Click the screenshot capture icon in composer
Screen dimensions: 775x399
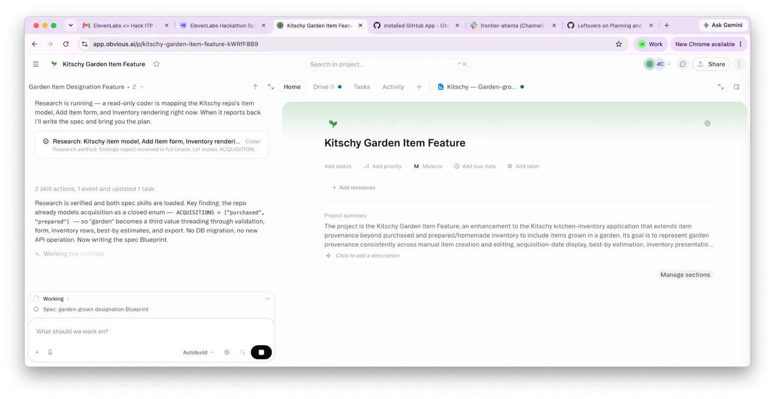click(x=227, y=352)
